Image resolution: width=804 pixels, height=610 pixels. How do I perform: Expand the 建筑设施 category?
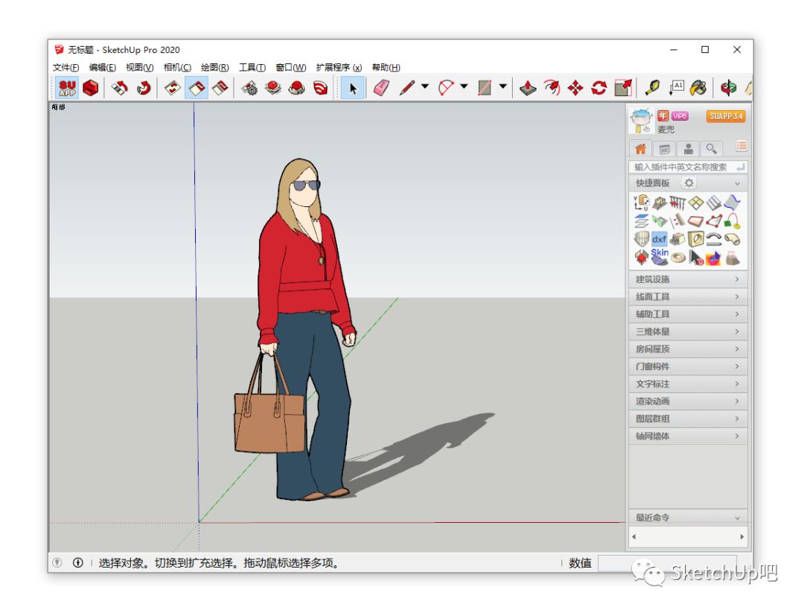688,279
